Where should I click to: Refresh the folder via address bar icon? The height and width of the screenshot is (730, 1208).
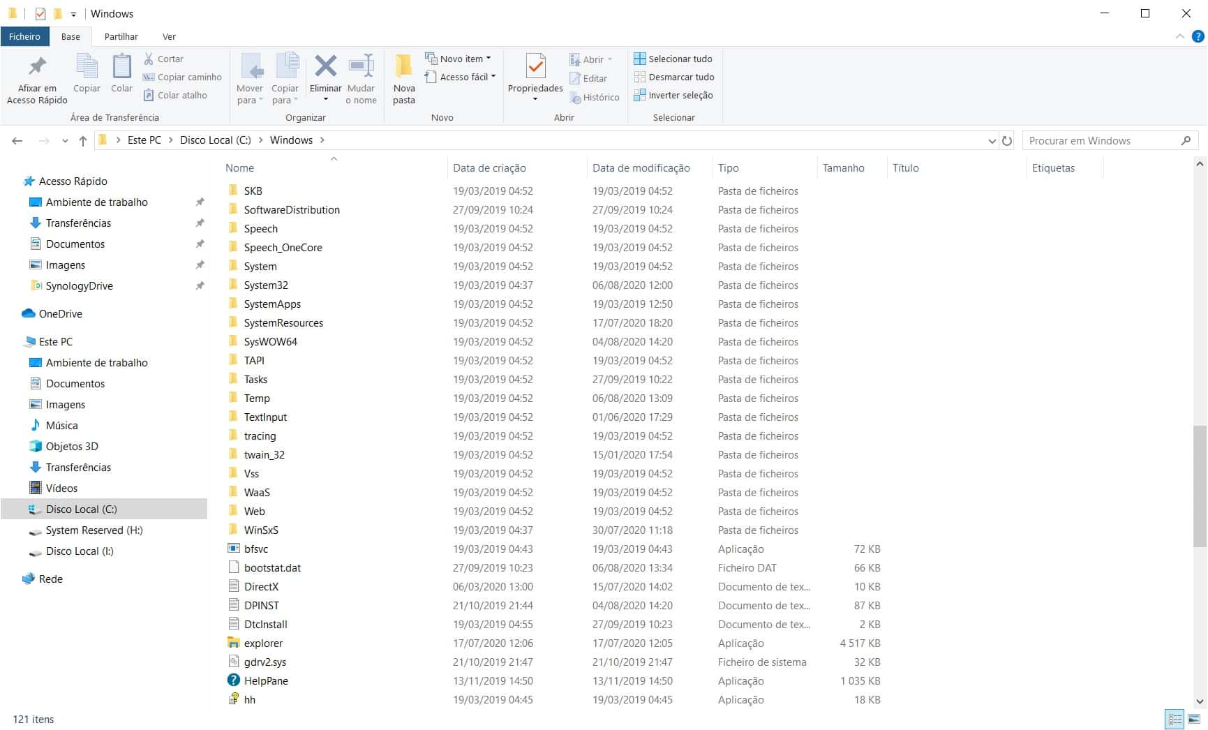[1007, 141]
